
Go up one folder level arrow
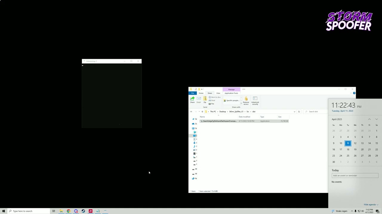click(x=202, y=111)
